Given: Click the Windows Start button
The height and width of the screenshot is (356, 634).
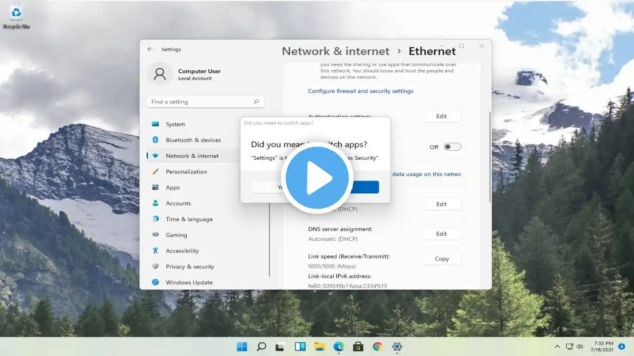Looking at the screenshot, I should coord(242,347).
